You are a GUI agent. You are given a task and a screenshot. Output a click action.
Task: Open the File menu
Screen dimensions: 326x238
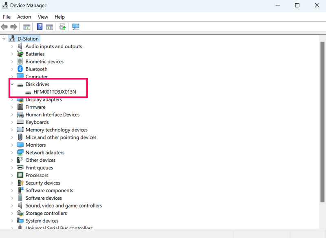point(7,17)
